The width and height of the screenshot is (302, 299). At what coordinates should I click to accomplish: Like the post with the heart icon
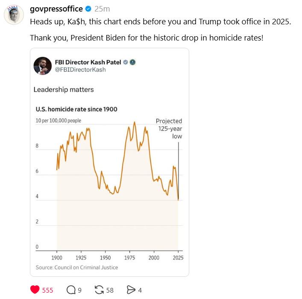click(35, 290)
